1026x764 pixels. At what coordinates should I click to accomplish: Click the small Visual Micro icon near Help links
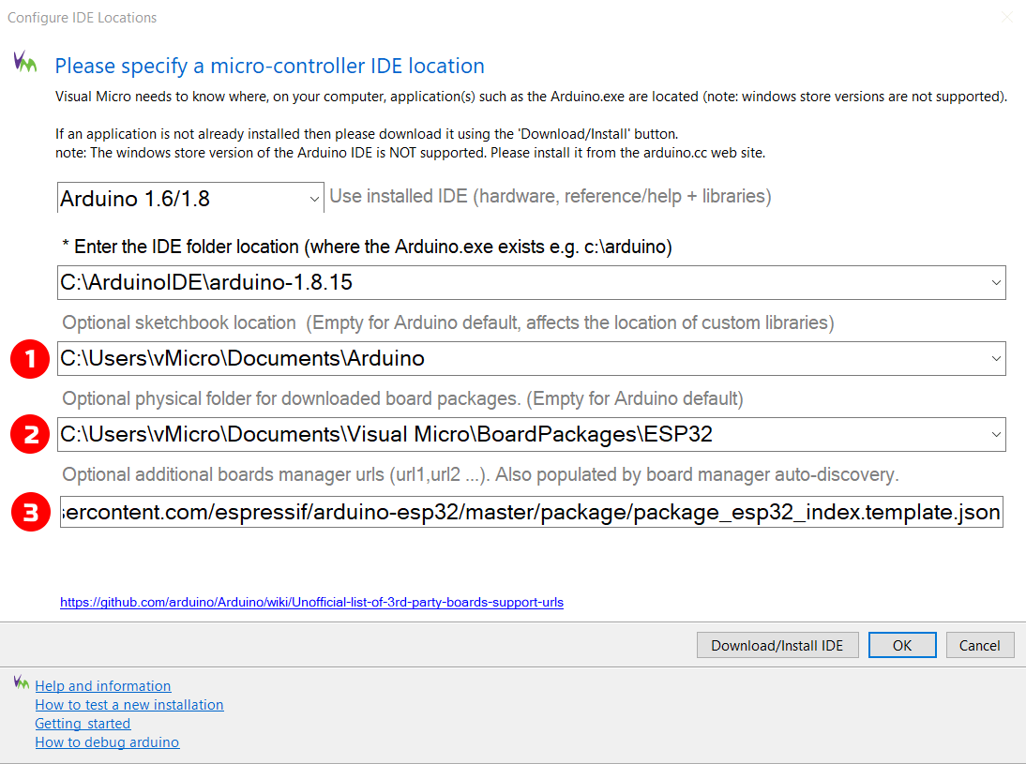(x=21, y=682)
